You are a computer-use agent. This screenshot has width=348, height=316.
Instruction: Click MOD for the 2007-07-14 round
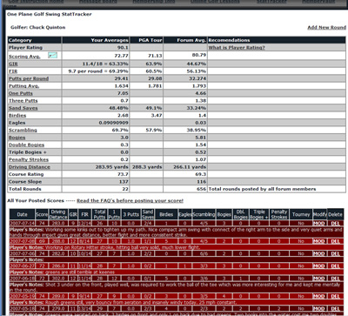tap(319, 224)
